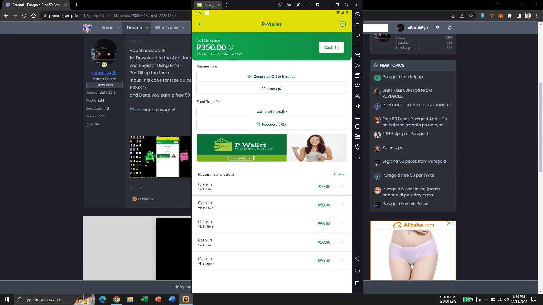543x305 pixels.
Task: Open Chrome extensions puzzle icon
Action: point(510,16)
